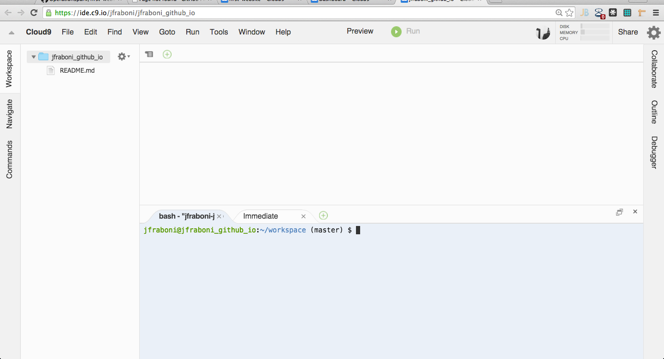Toggle the Commands side panel

pos(9,160)
